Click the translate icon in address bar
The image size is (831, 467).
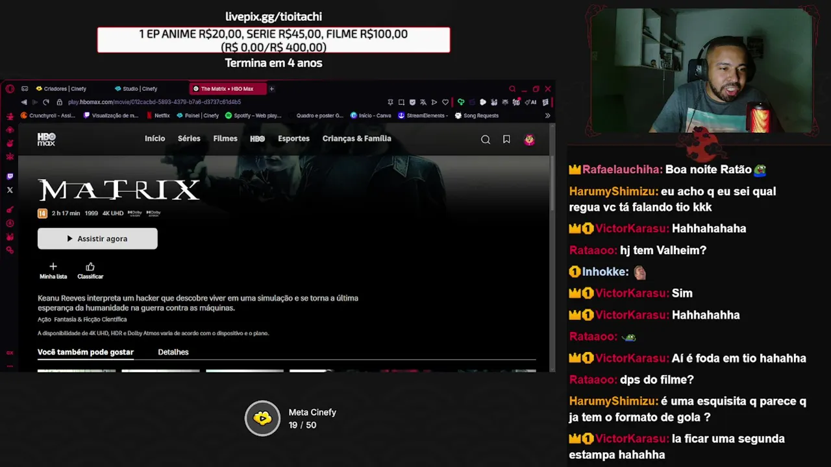[x=423, y=102]
